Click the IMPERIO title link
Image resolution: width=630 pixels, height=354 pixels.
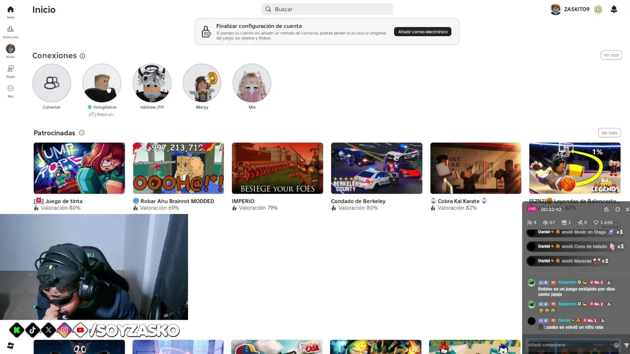click(x=243, y=201)
